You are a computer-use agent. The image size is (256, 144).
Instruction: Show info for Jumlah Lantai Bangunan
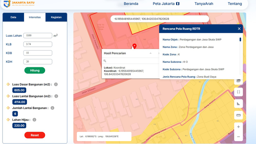tap(52, 108)
